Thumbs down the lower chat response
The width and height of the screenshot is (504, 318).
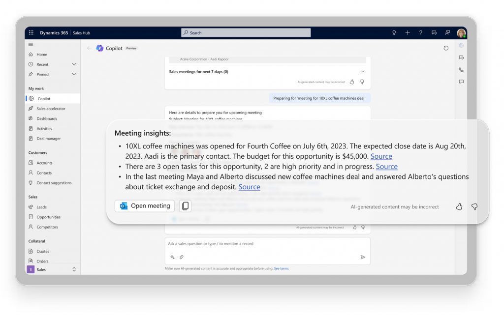pos(363,227)
